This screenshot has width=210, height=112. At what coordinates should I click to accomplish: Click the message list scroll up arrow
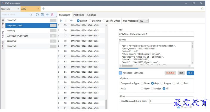(106, 25)
